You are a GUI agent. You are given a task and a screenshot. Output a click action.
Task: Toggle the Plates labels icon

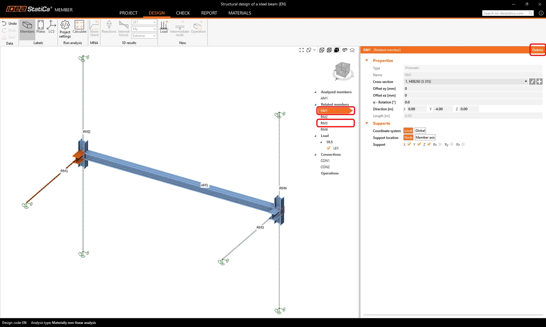[x=41, y=27]
